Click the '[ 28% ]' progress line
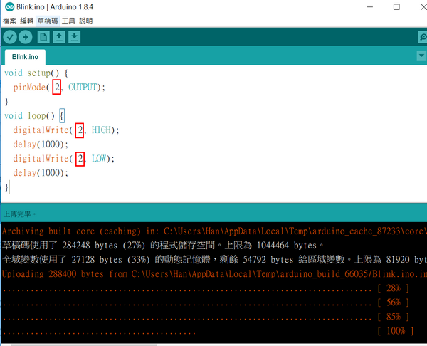 206,288
